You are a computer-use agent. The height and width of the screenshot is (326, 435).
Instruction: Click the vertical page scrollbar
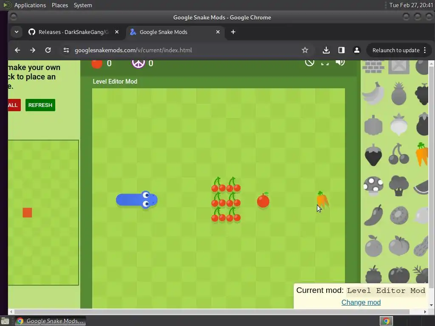point(431,177)
